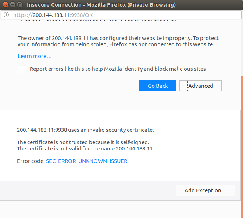The height and width of the screenshot is (218, 243).
Task: Click the Insecure Connection window title bar
Action: 101,5
